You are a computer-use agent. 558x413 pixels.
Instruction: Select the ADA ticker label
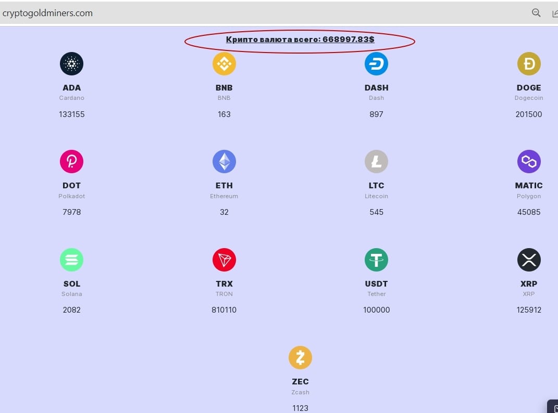click(71, 88)
